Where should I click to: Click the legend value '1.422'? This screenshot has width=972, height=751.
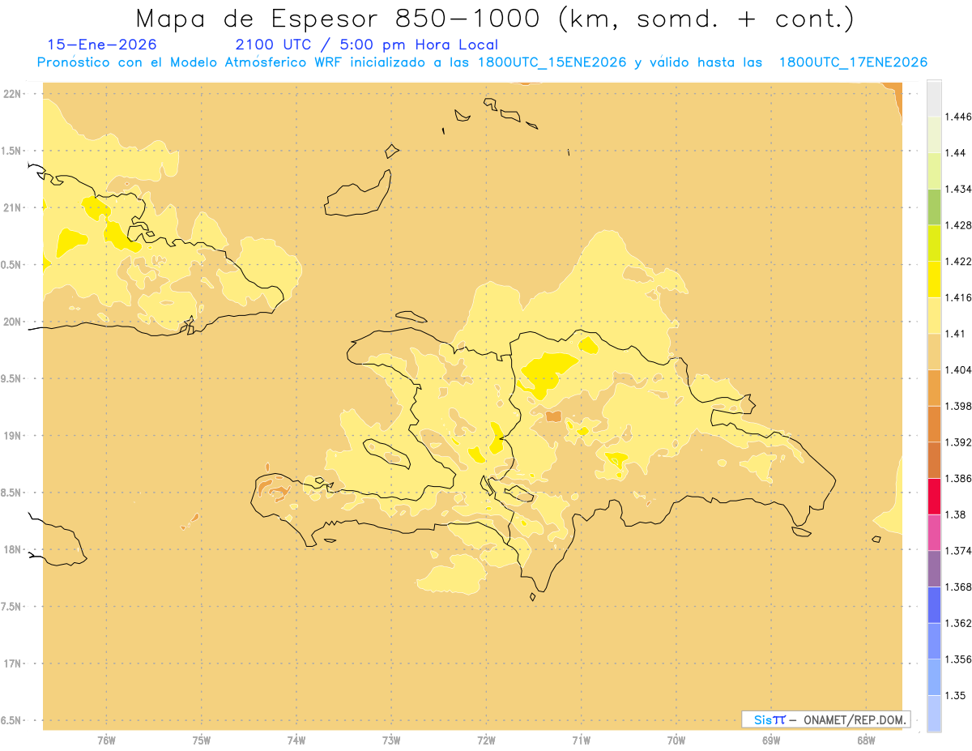pos(958,262)
